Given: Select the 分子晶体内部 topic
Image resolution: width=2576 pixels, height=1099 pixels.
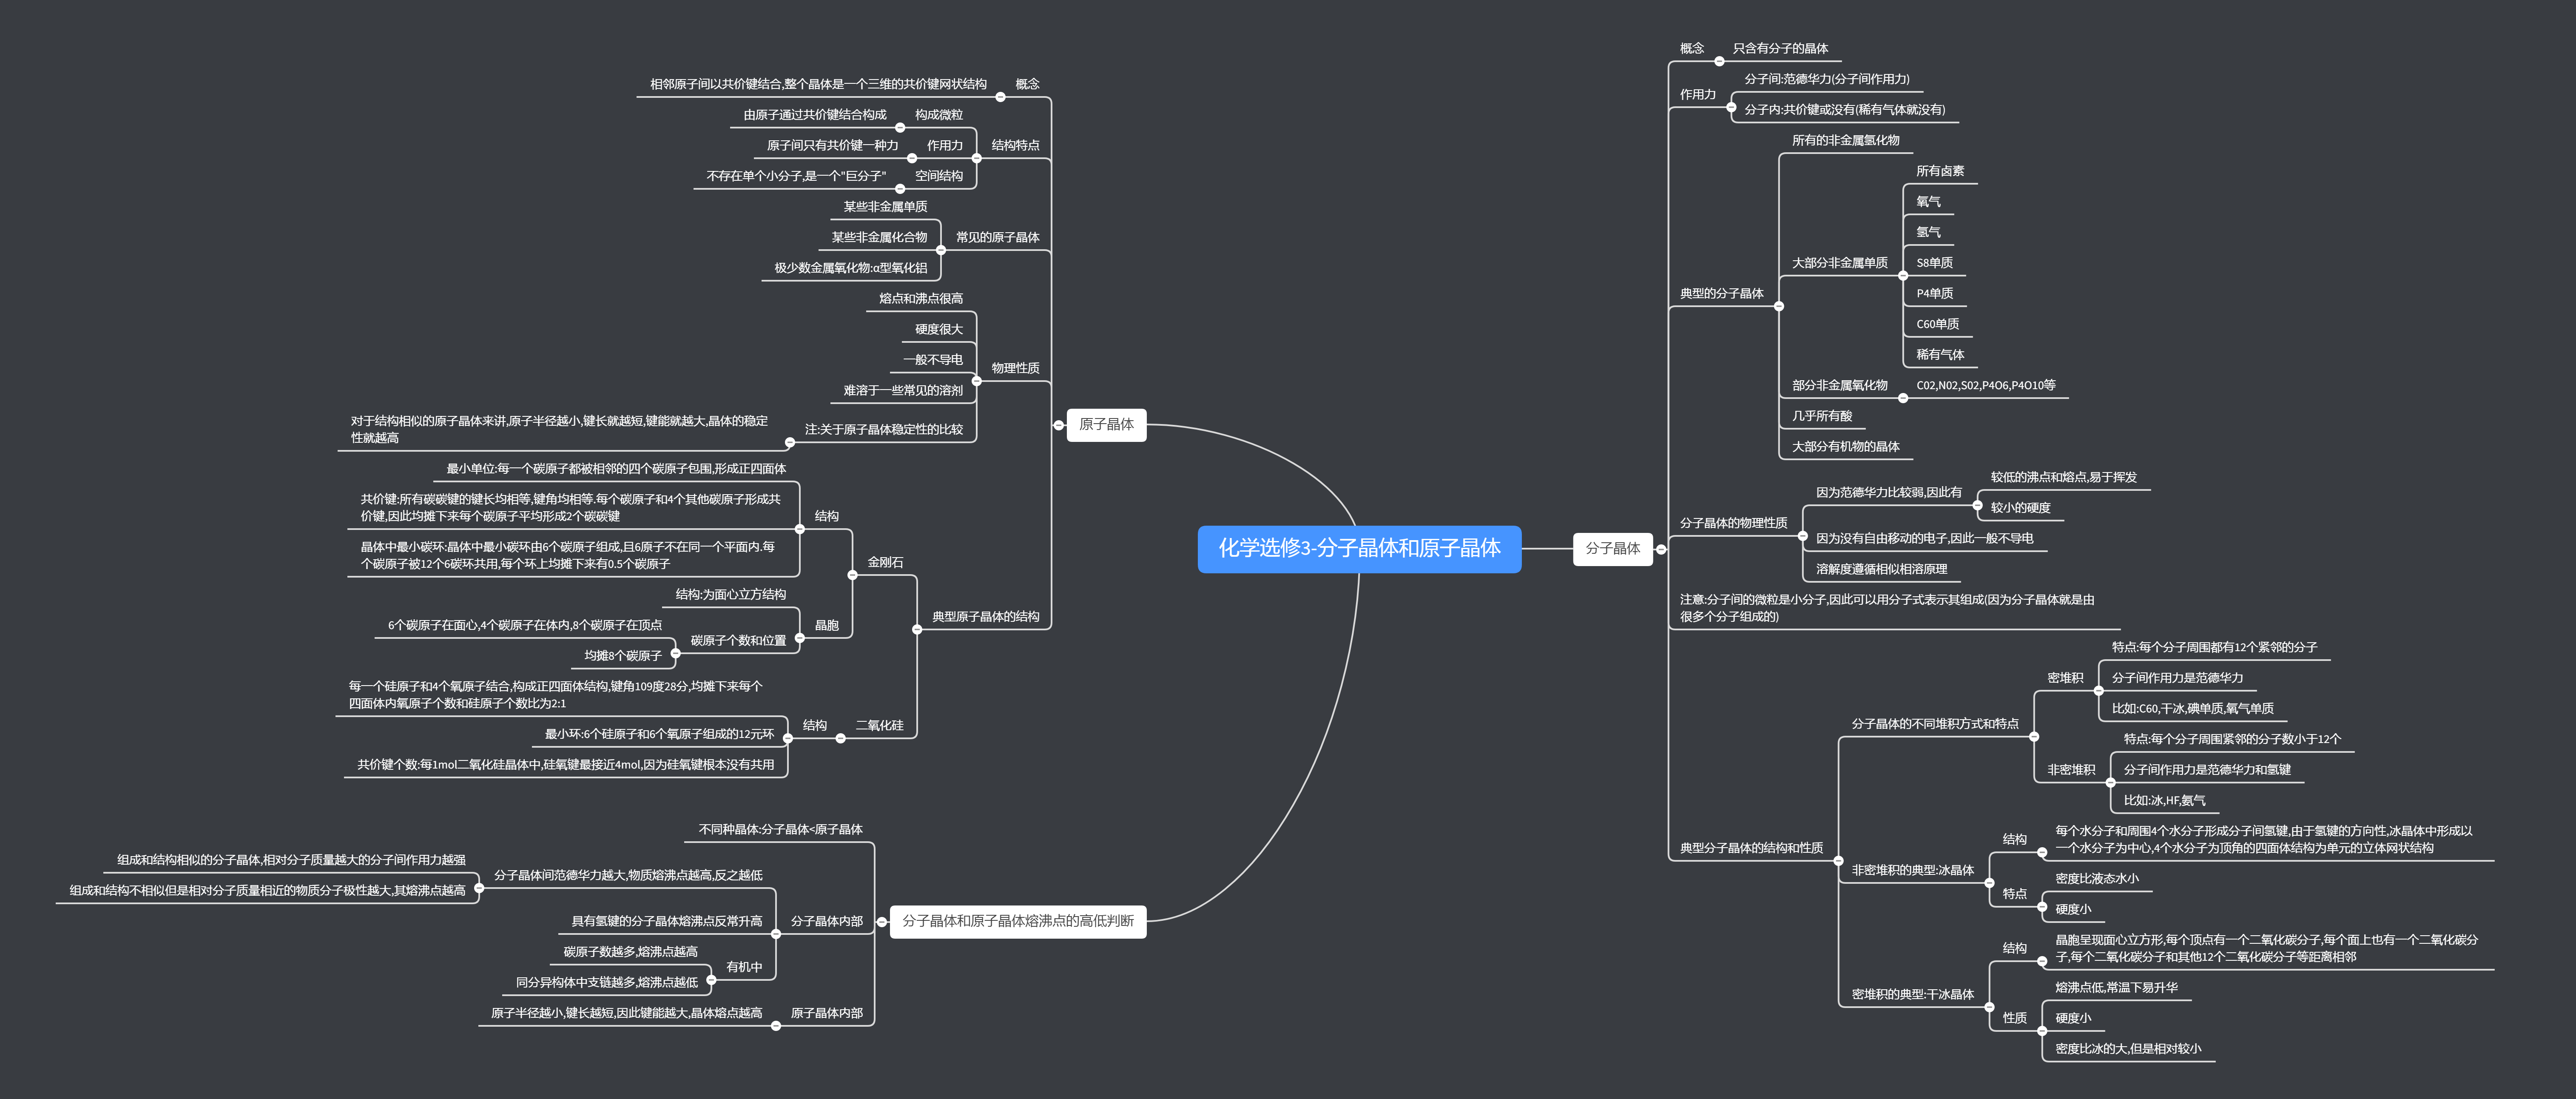Looking at the screenshot, I should point(826,921).
